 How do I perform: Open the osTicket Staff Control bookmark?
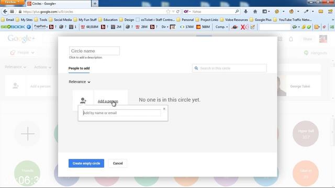coord(155,20)
